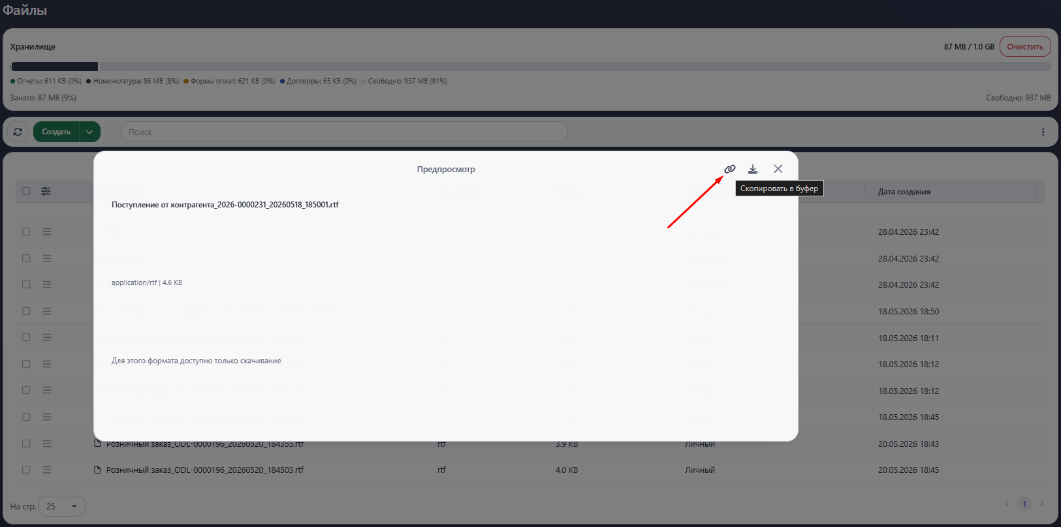Copy the file link to the clipboard

pyautogui.click(x=730, y=169)
